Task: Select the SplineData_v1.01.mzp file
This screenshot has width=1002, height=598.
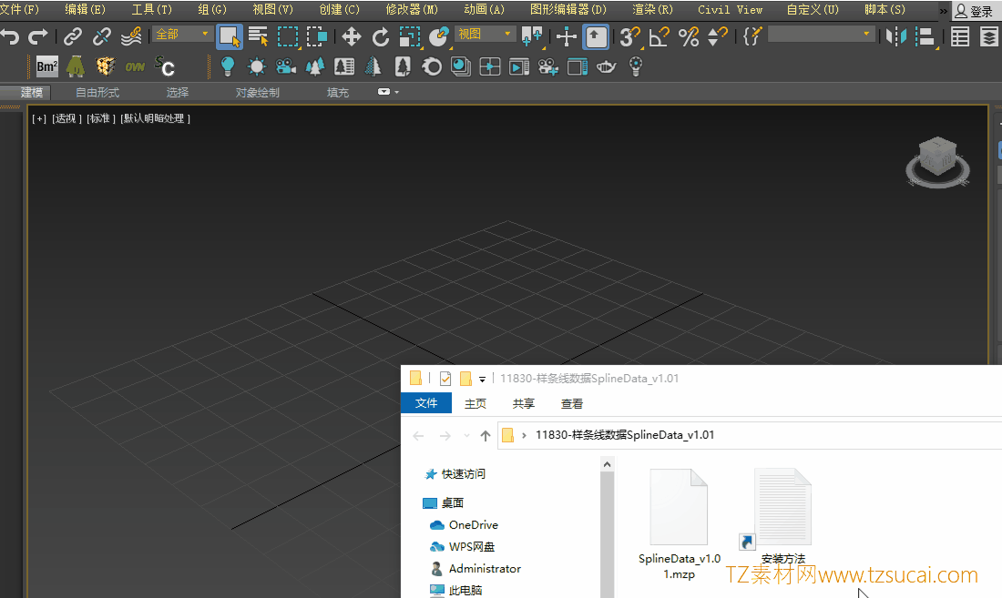Action: tap(680, 524)
